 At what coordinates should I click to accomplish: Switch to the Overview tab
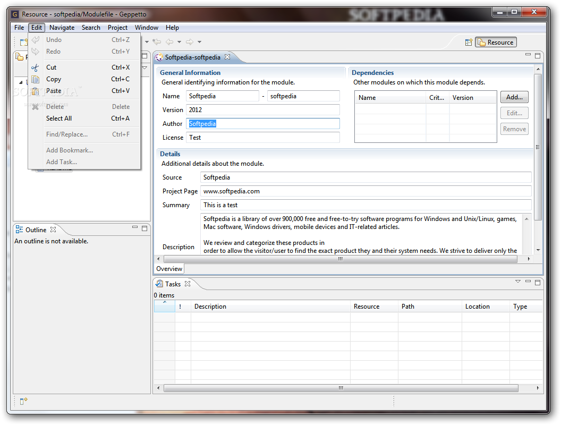point(169,269)
